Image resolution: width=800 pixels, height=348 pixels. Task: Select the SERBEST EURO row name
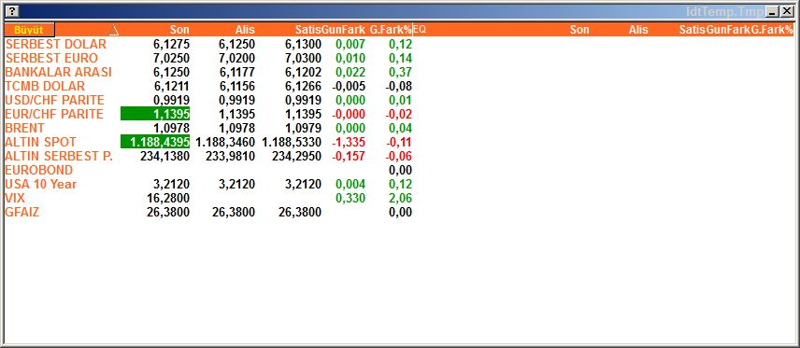51,58
